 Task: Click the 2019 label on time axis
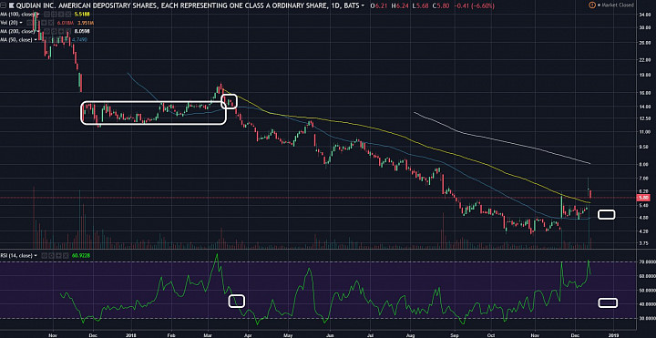[614, 335]
